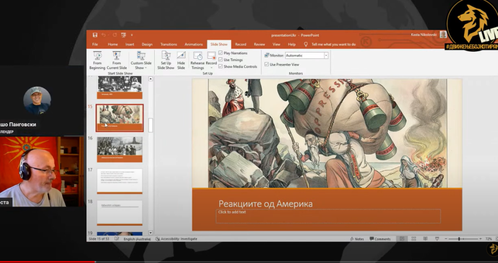Switch to Normal view icon
This screenshot has width=498, height=263.
tap(402, 239)
